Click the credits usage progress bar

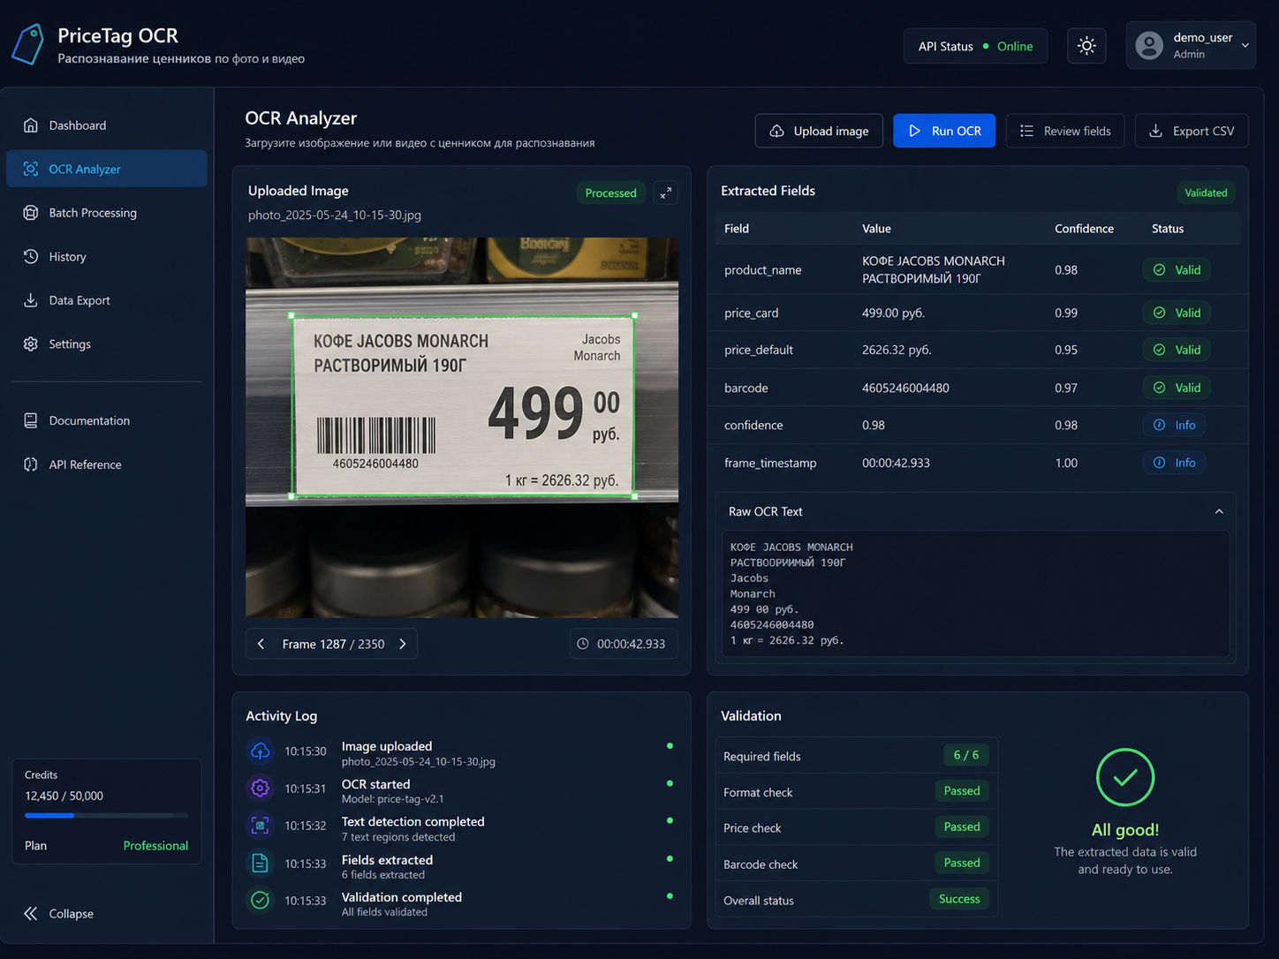(106, 815)
